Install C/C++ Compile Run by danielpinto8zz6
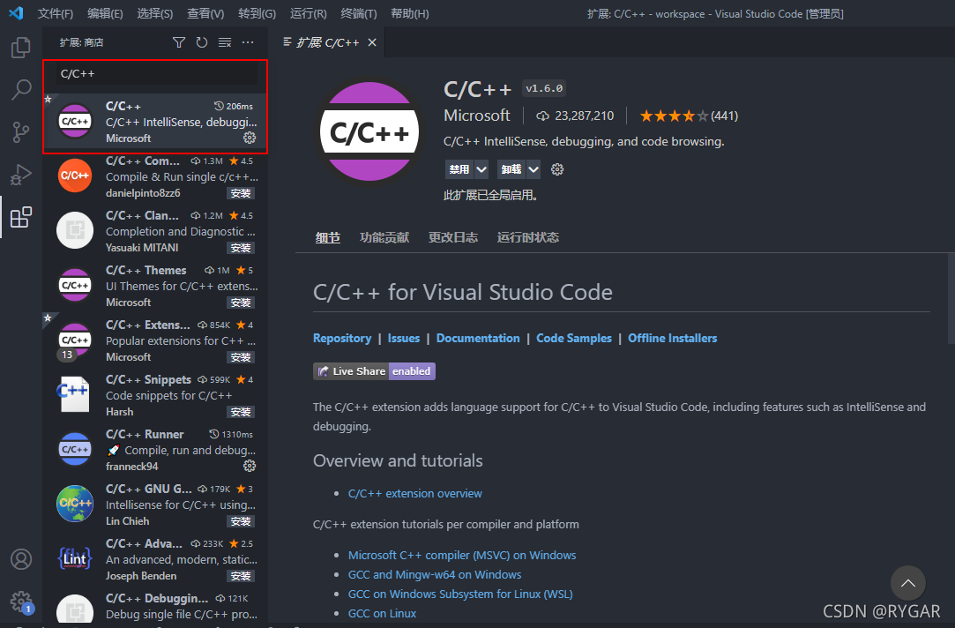Image resolution: width=955 pixels, height=628 pixels. click(x=241, y=193)
